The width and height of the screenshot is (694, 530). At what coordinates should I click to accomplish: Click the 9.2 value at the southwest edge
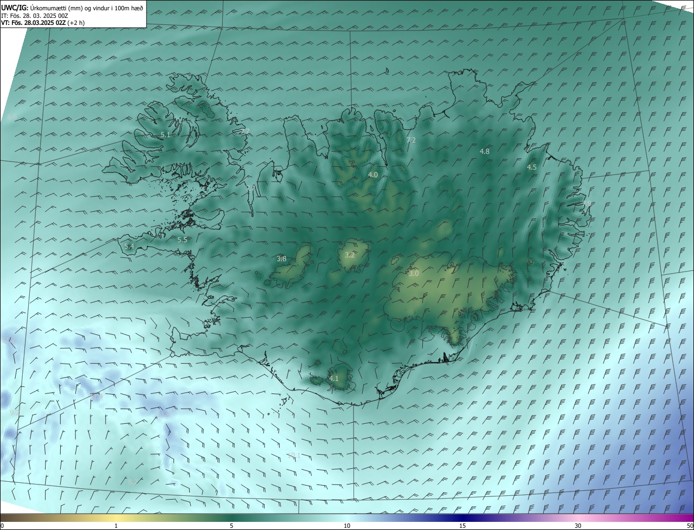point(15,413)
